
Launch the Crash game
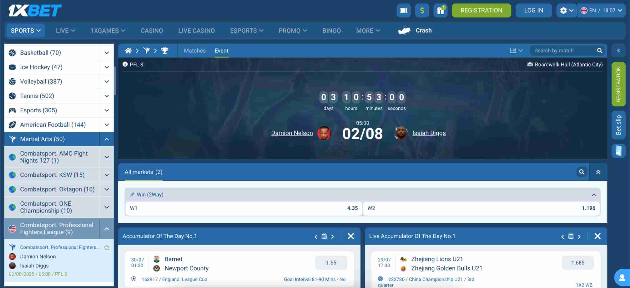point(415,31)
